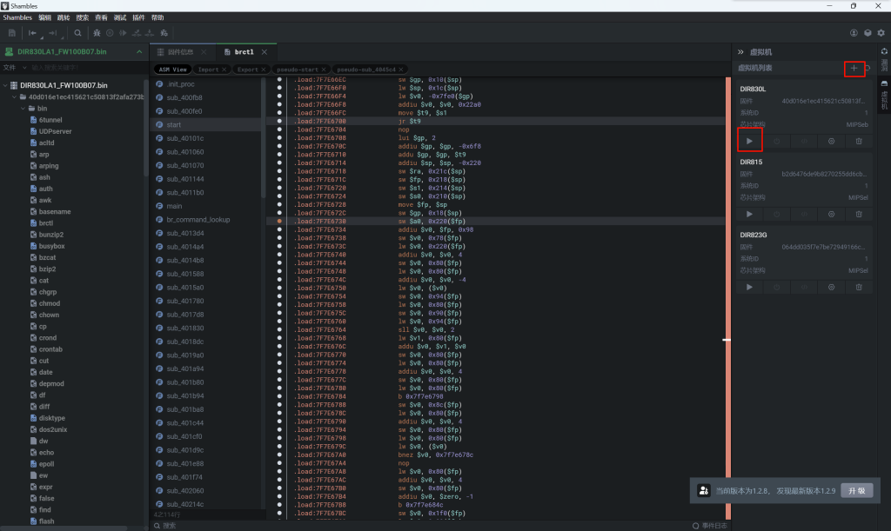
Task: Toggle breakpoint dot at address 7F7E6700
Action: click(x=279, y=121)
